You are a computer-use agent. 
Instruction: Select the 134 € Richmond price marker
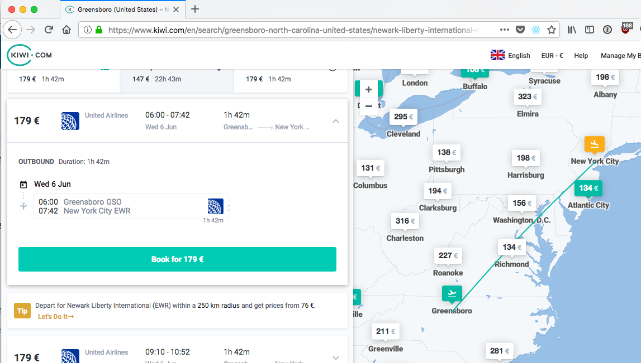(x=512, y=247)
